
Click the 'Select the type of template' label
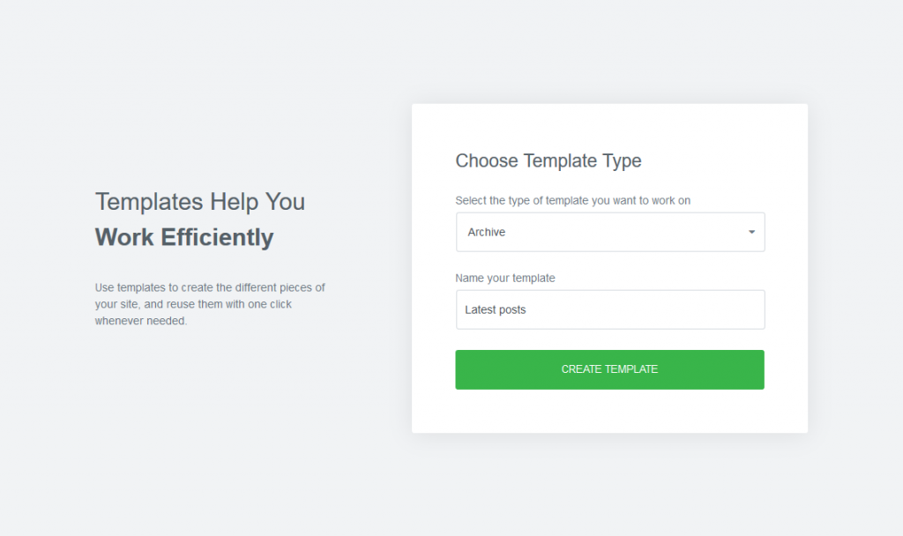(x=572, y=201)
